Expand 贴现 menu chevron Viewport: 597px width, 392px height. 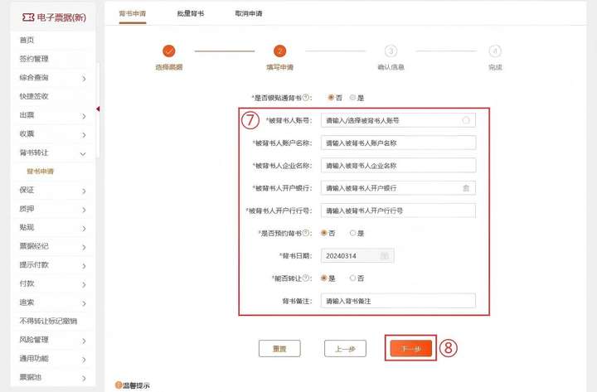pos(84,229)
